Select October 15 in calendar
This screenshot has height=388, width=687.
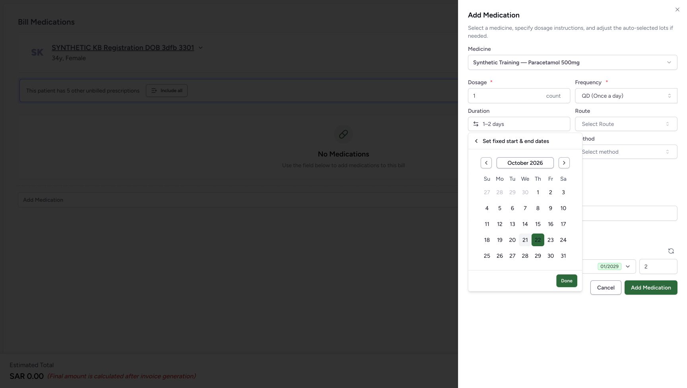[x=538, y=224]
